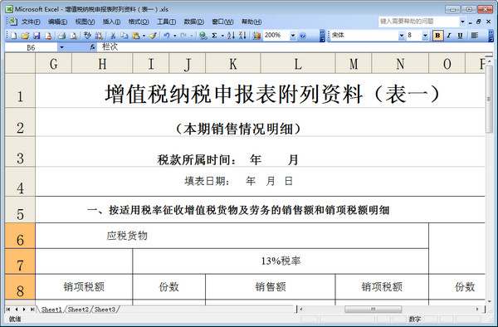Image resolution: width=498 pixels, height=327 pixels.
Task: Click the Undo arrow icon
Action: (167, 36)
